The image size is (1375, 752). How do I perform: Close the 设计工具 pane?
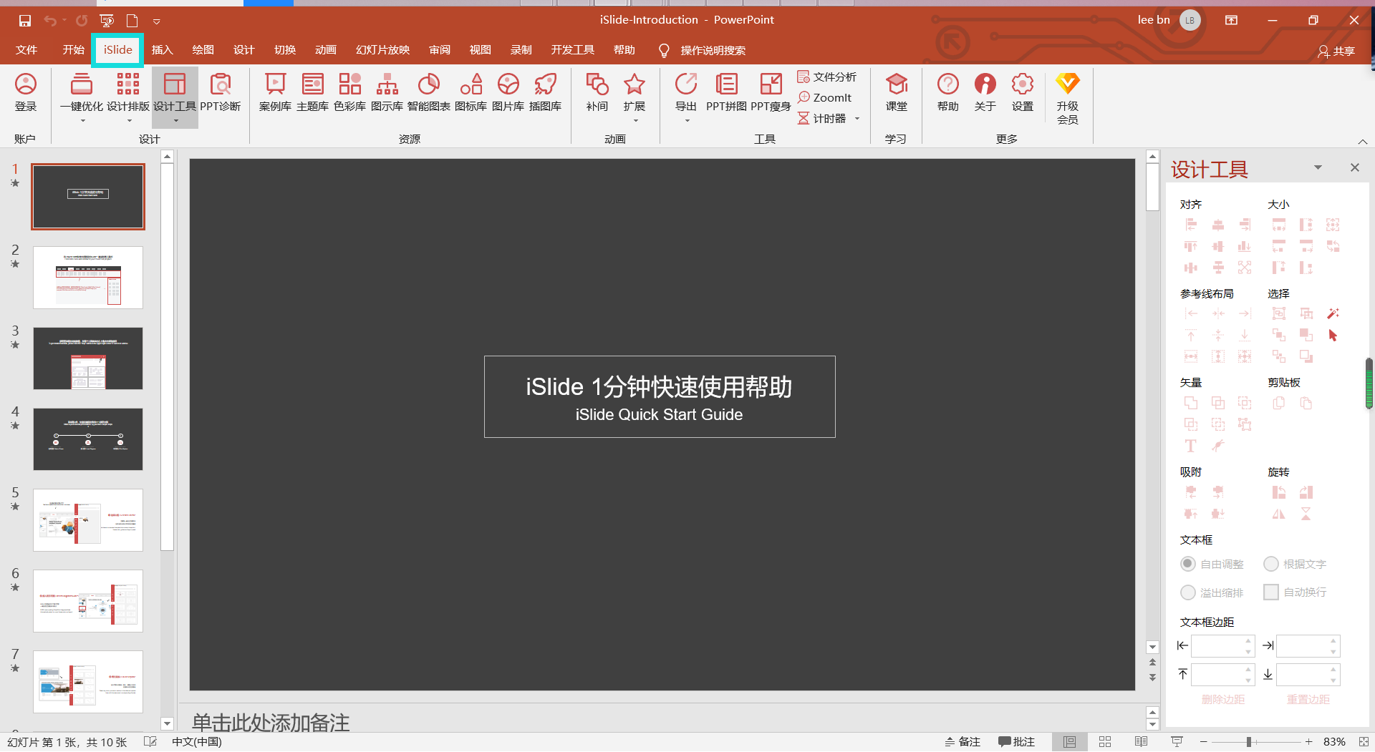(x=1354, y=167)
